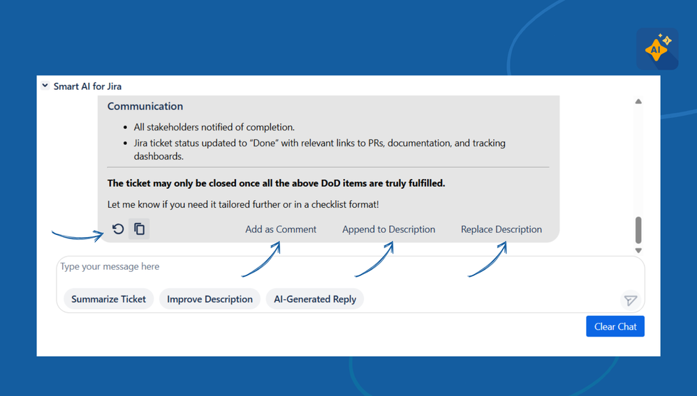Click the bold DoD closing statement

click(276, 183)
